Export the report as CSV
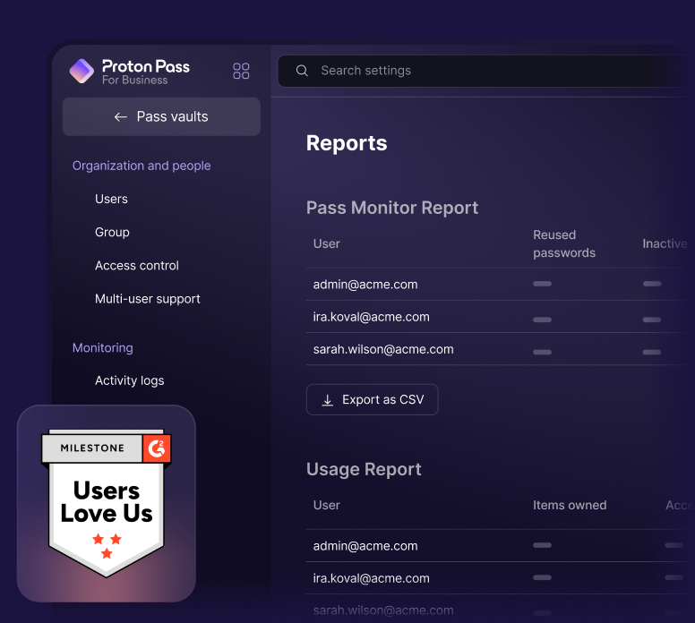The height and width of the screenshot is (623, 695). click(x=373, y=400)
